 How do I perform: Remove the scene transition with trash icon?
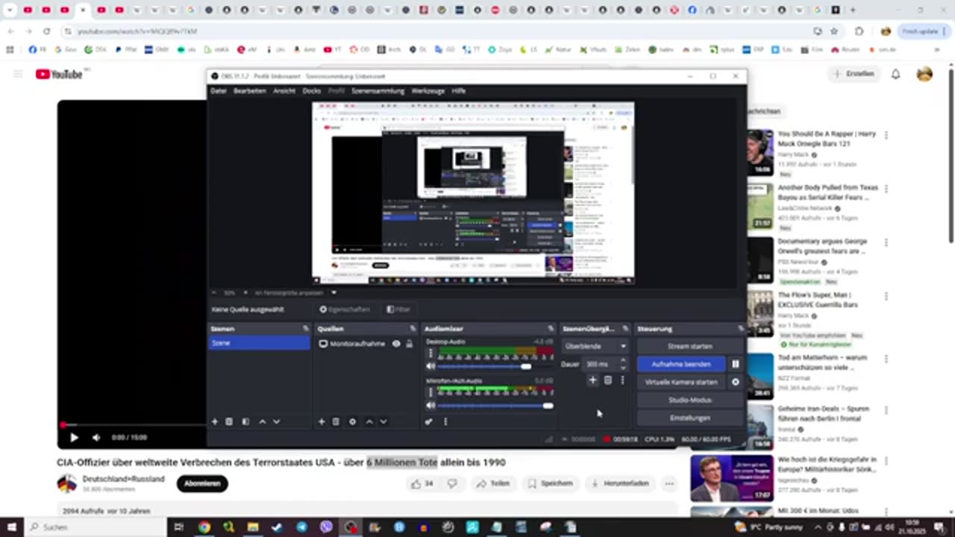pos(607,380)
